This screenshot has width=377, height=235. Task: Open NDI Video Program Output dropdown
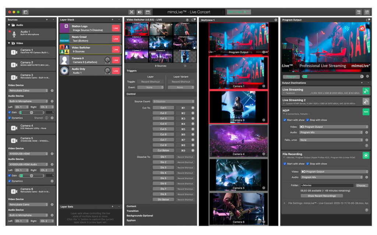(334, 127)
